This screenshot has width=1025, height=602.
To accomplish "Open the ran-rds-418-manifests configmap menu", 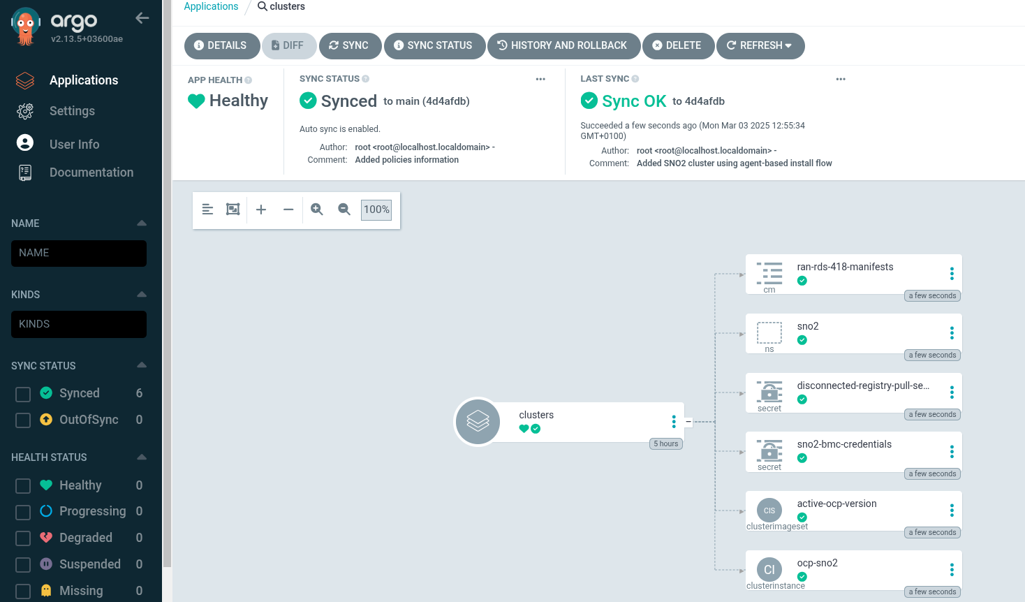I will [952, 273].
